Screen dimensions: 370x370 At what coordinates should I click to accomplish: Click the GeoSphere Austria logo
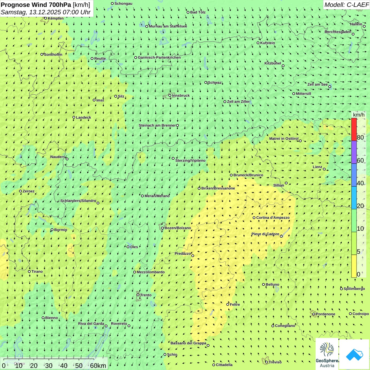pyautogui.click(x=327, y=354)
